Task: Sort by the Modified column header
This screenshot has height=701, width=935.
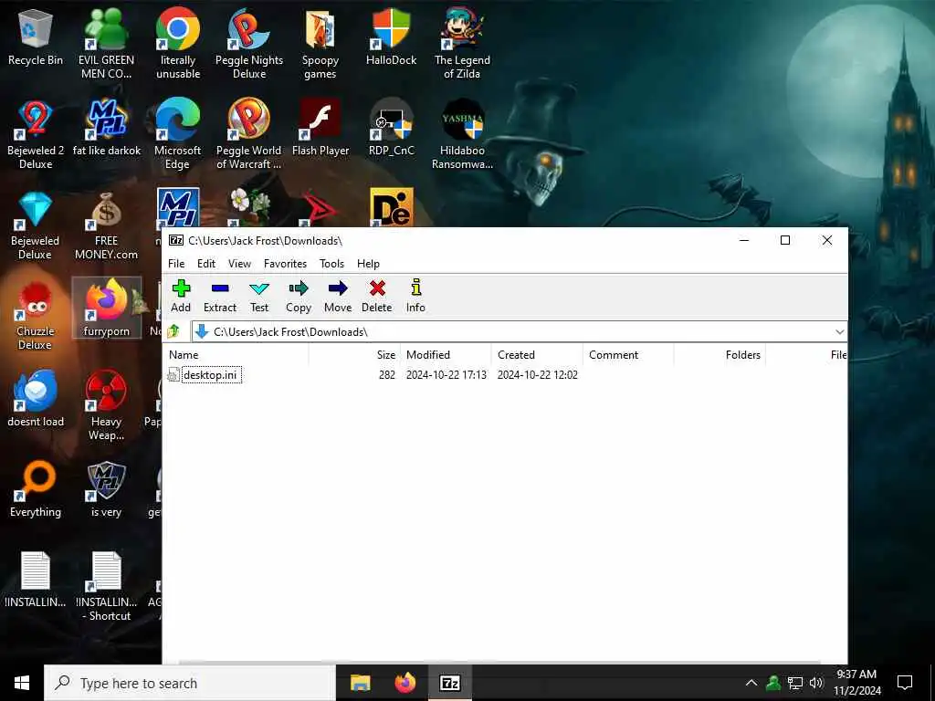Action: [x=446, y=355]
